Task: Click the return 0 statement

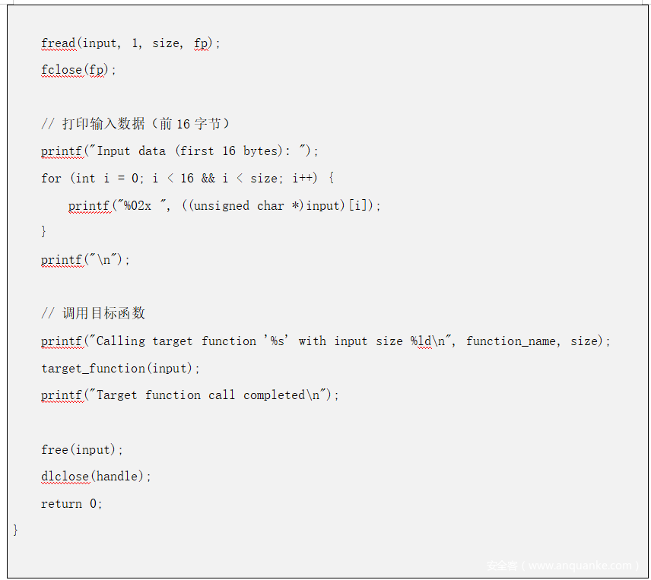Action: pos(71,503)
